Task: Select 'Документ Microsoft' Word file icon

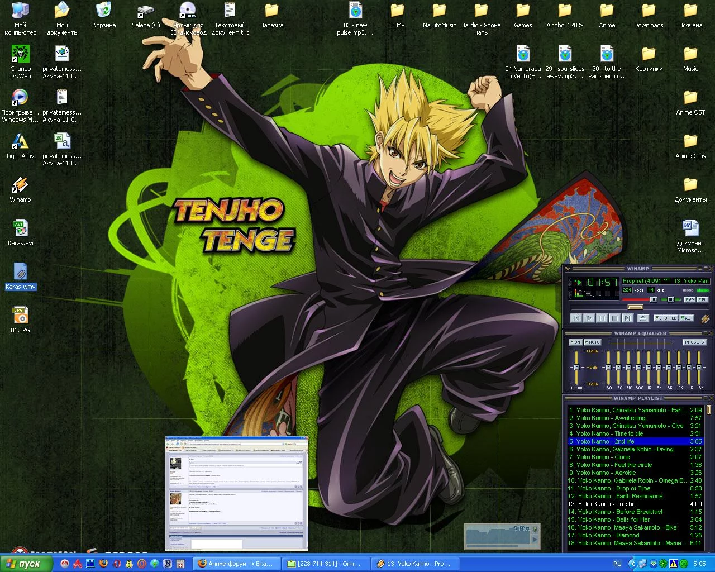Action: pos(690,236)
